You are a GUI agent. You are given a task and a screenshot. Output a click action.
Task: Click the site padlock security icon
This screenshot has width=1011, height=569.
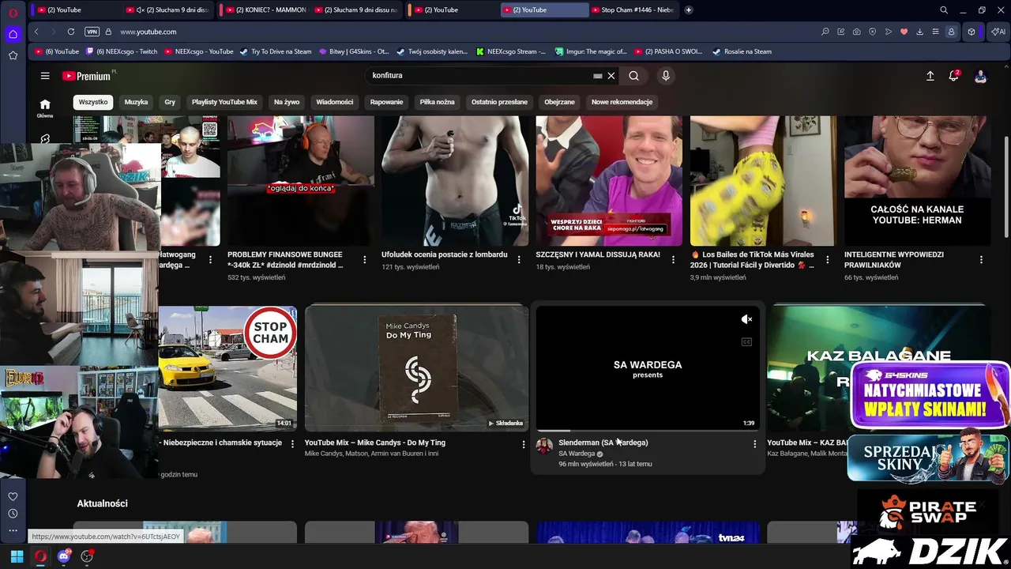click(107, 32)
